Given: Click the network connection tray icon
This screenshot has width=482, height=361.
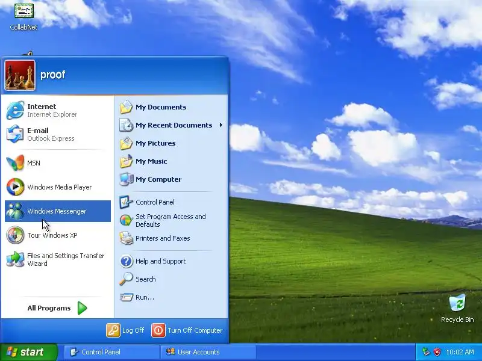Looking at the screenshot, I should pyautogui.click(x=426, y=352).
